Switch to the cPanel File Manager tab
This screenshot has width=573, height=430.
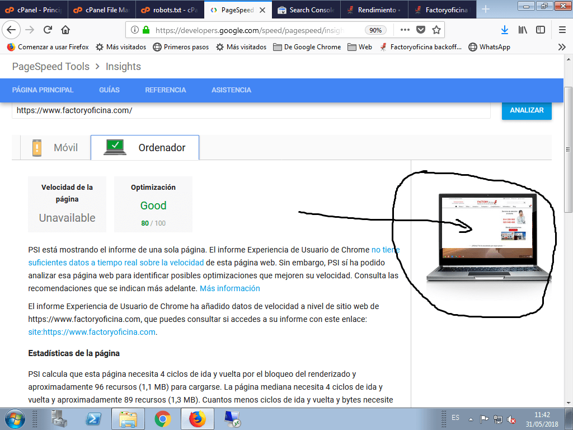[102, 10]
